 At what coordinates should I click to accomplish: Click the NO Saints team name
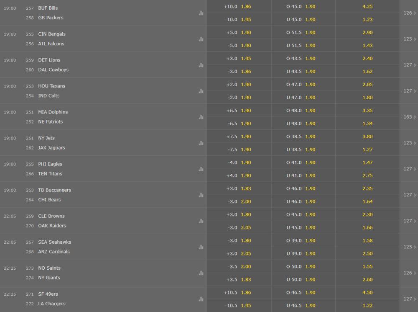click(49, 268)
